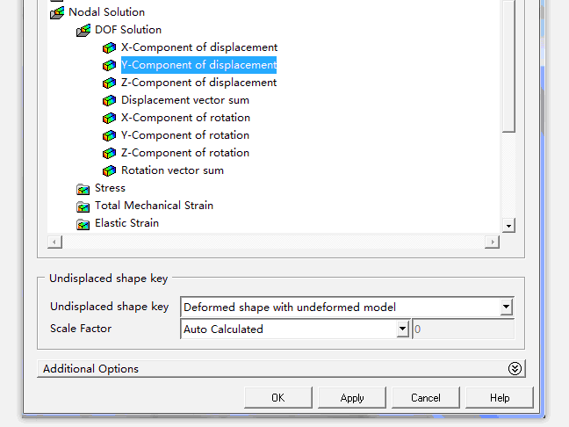This screenshot has width=569, height=427.
Task: Click the Rotation vector sum contour icon
Action: [109, 170]
